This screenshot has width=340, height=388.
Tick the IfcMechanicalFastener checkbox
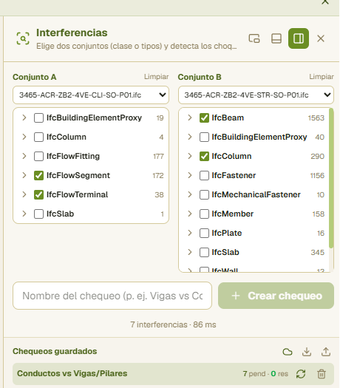(204, 195)
